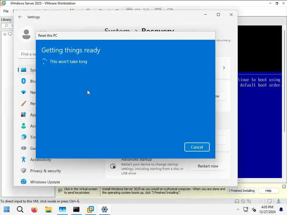Click the Help button in VMware bar

pos(268,191)
